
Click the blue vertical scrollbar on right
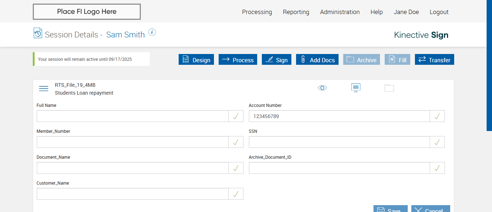pyautogui.click(x=489, y=65)
